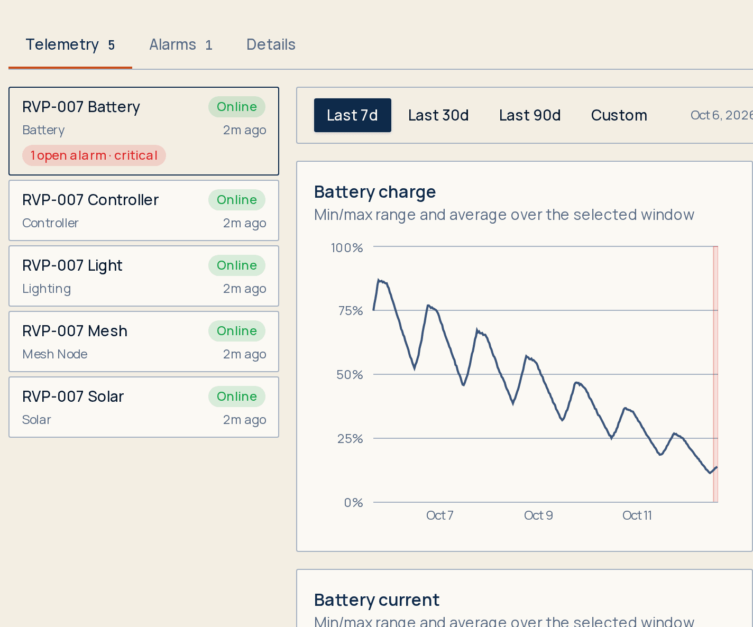Click "2m ago" on the RVP-007 Solar card

pyautogui.click(x=244, y=420)
